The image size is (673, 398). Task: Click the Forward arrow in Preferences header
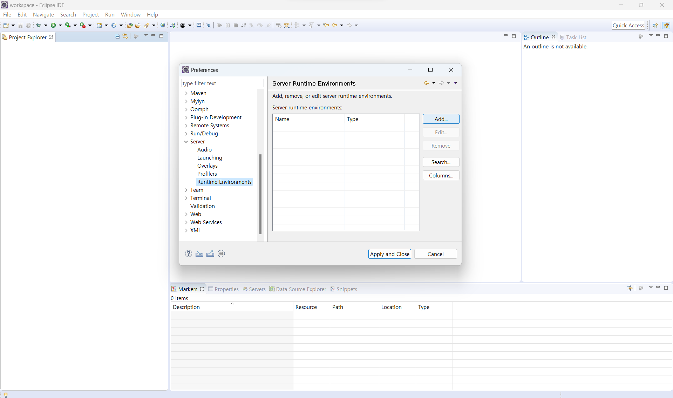tap(441, 83)
